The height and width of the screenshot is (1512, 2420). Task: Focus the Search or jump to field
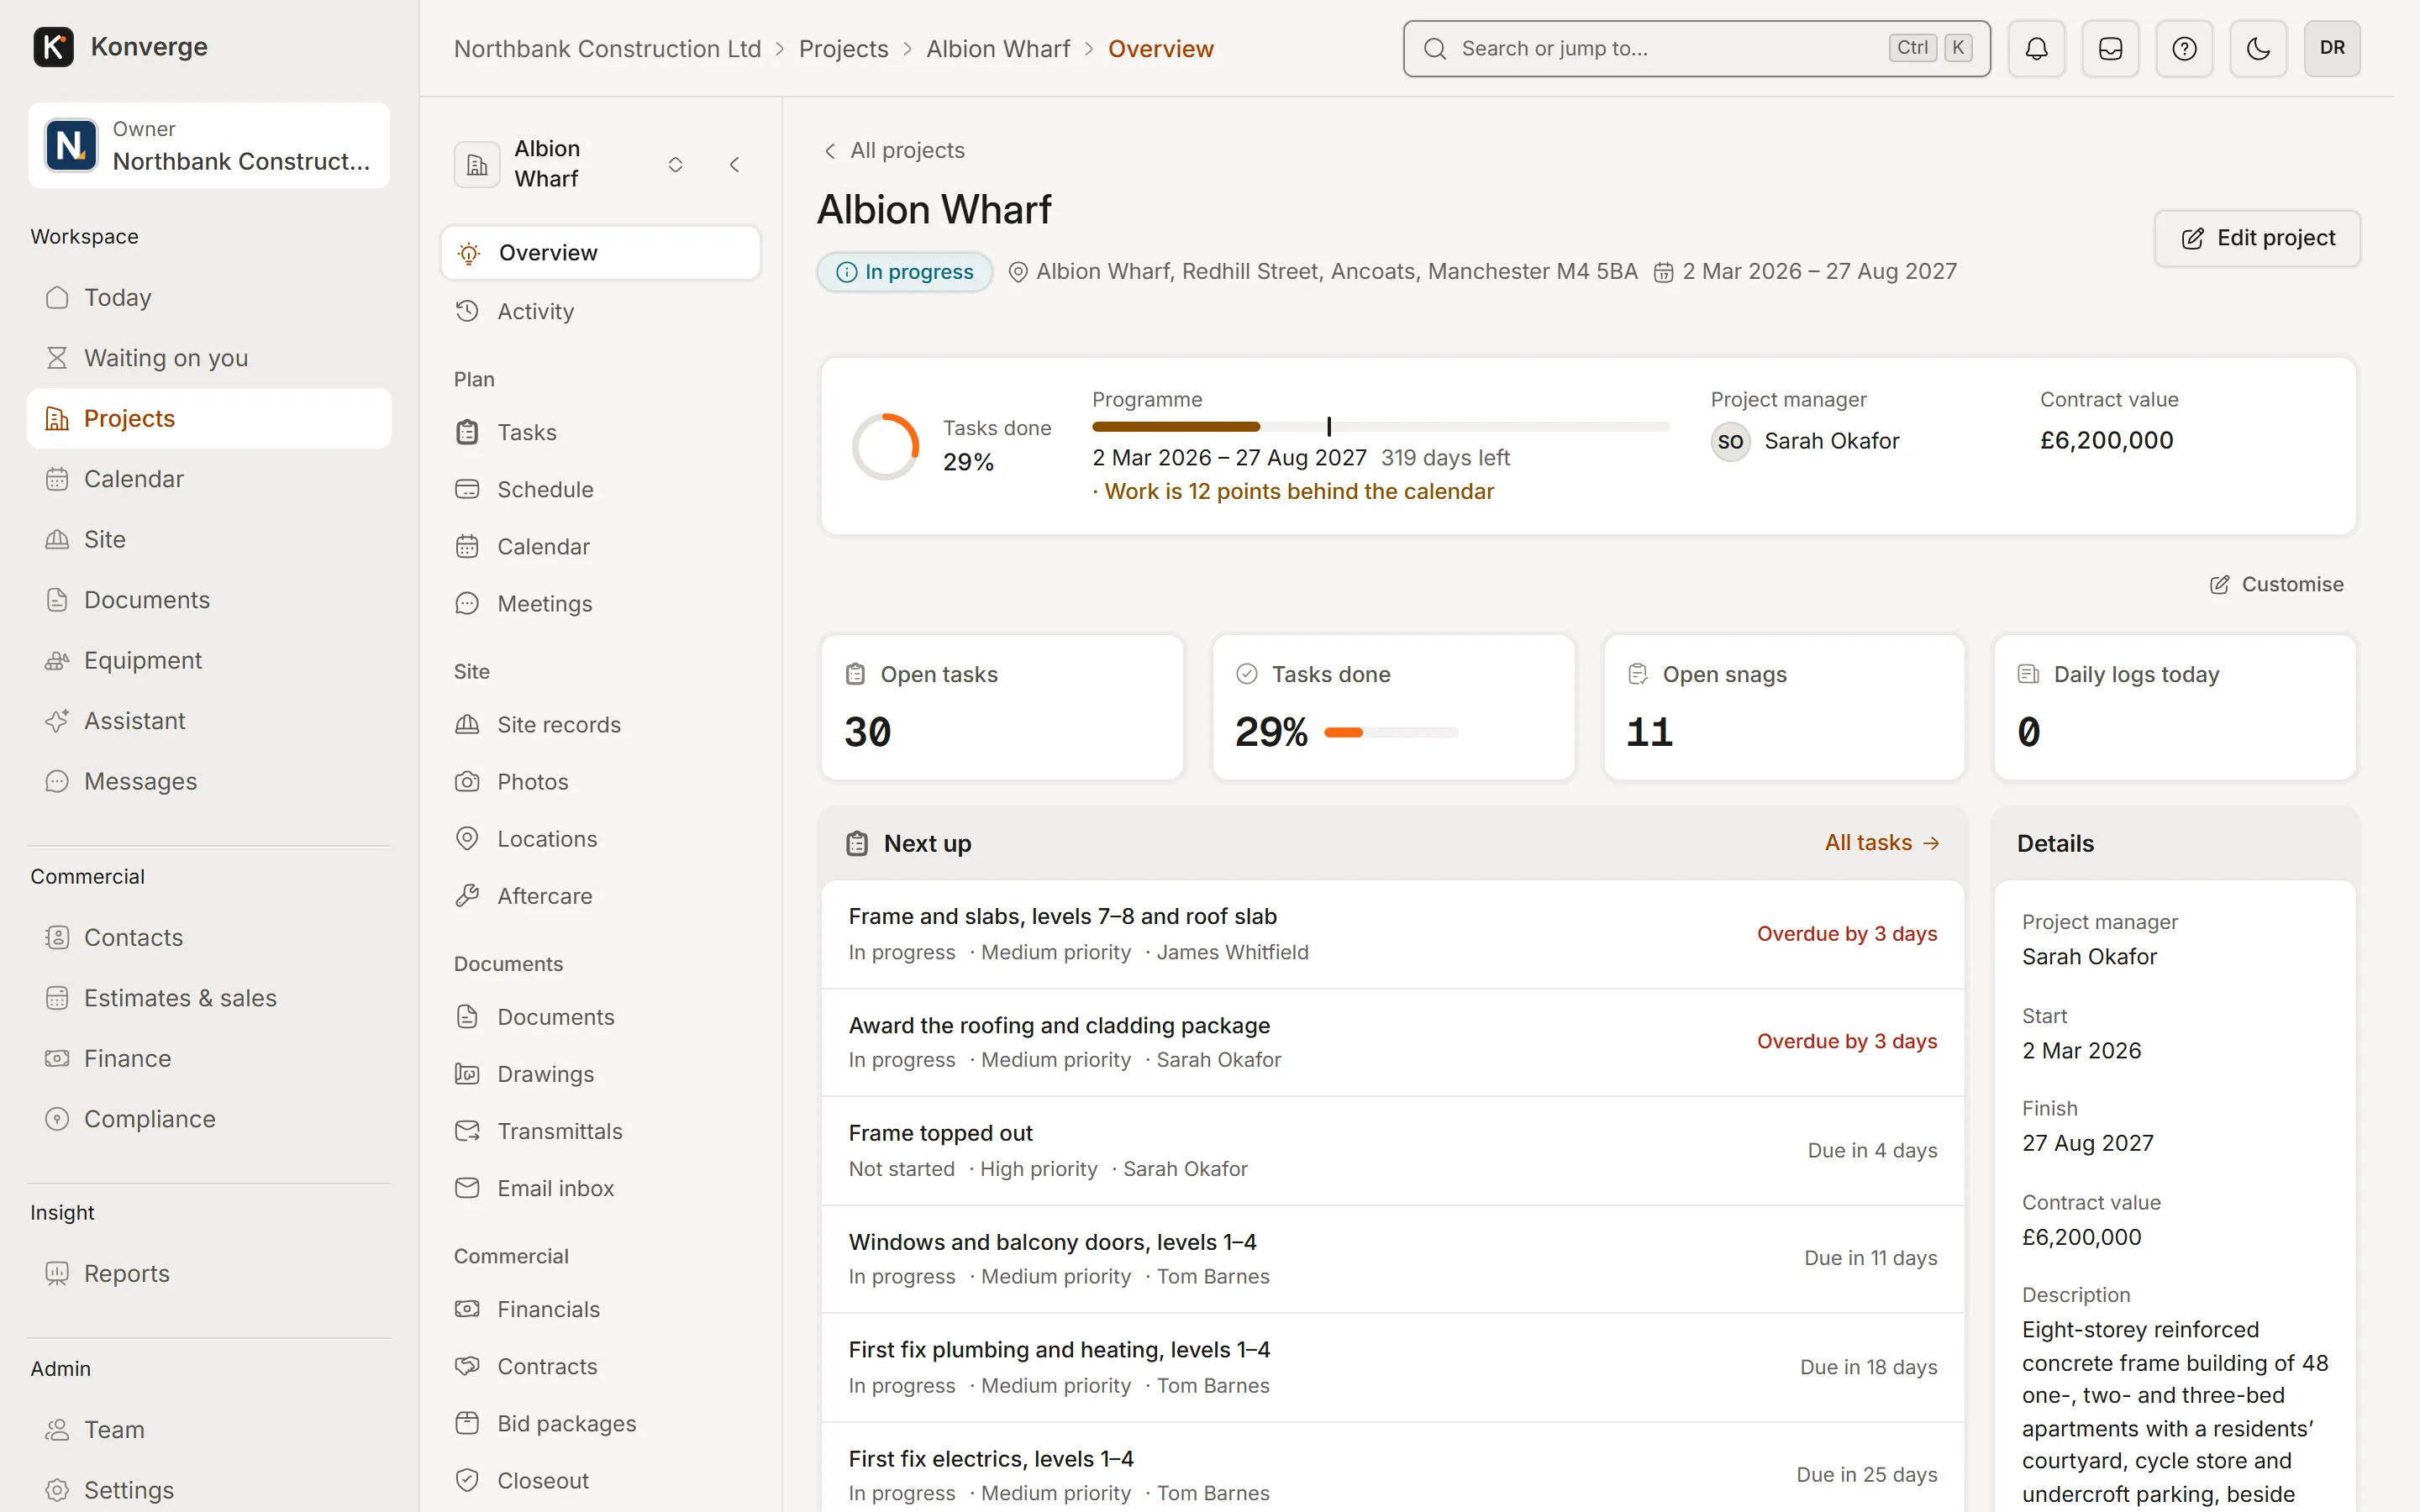pos(1696,48)
